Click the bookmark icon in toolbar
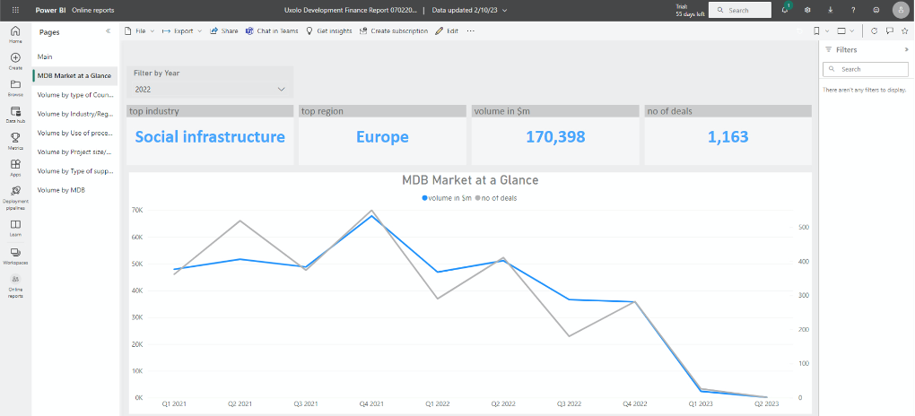This screenshot has height=416, width=915. (817, 30)
